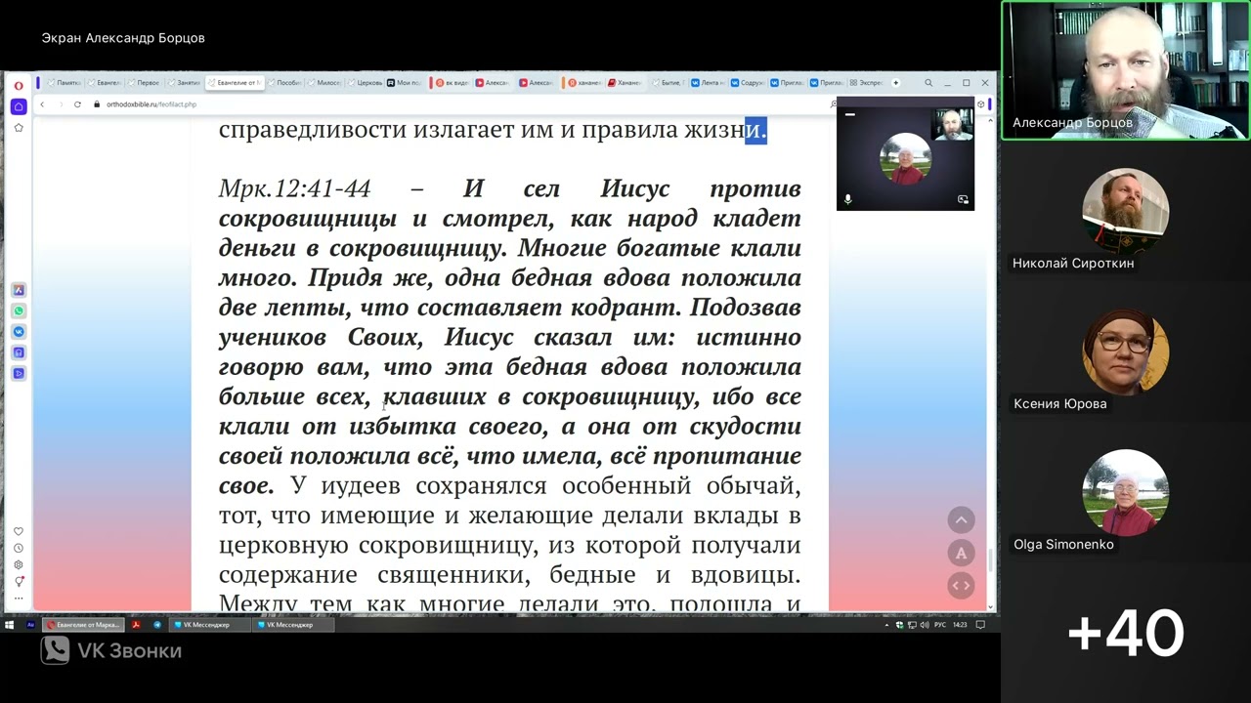Toggle microphone in the small call popup
The width and height of the screenshot is (1251, 703).
[848, 199]
